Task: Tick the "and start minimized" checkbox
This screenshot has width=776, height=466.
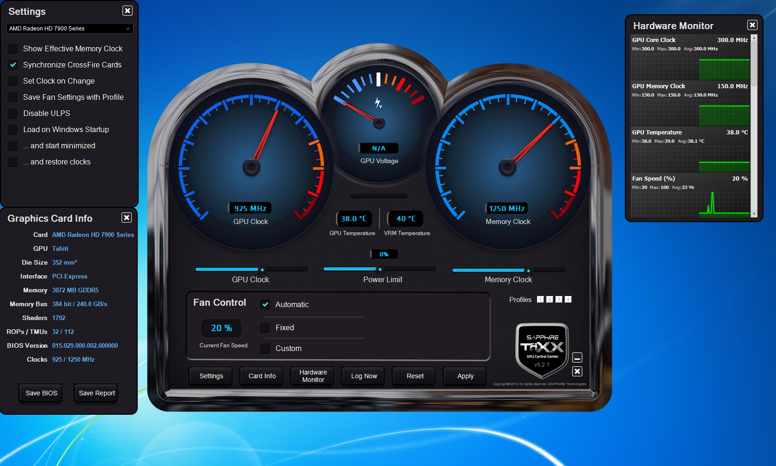Action: (x=13, y=145)
